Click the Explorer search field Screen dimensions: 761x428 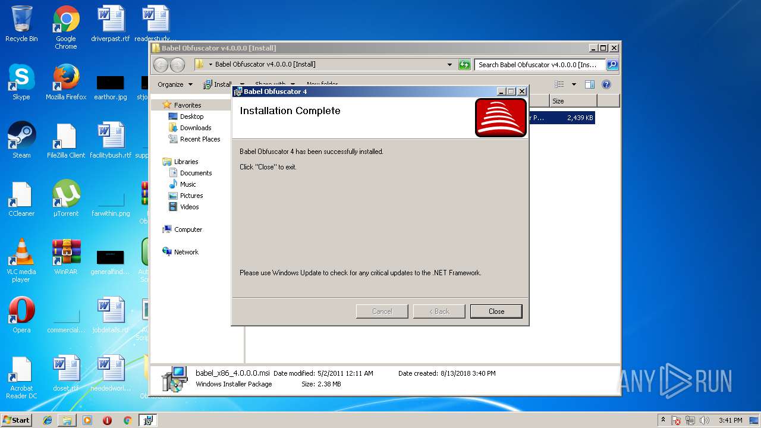pyautogui.click(x=540, y=65)
